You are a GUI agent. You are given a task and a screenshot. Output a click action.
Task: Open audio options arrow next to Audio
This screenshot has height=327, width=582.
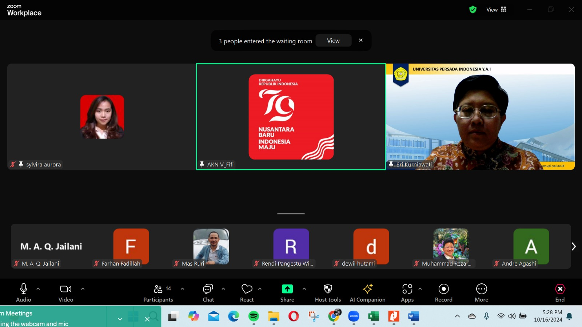click(x=38, y=289)
